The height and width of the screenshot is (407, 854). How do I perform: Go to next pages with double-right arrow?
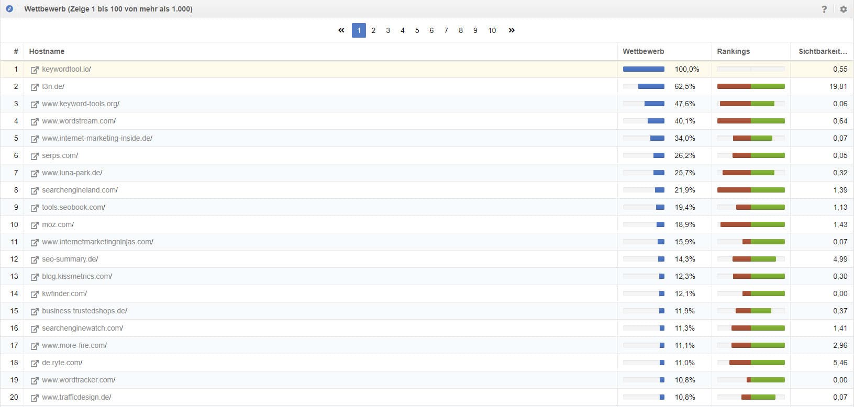pos(512,30)
